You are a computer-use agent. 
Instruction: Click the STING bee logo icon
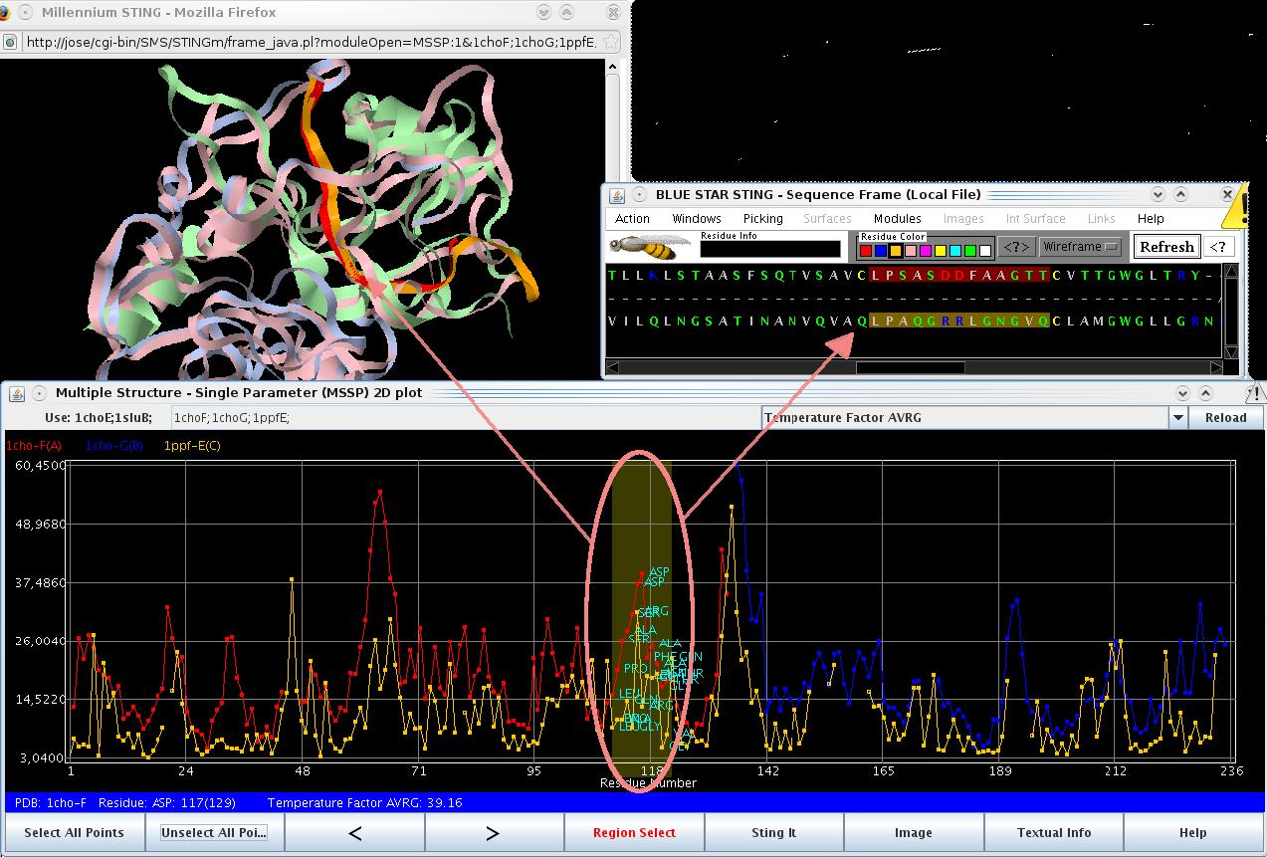pos(650,245)
